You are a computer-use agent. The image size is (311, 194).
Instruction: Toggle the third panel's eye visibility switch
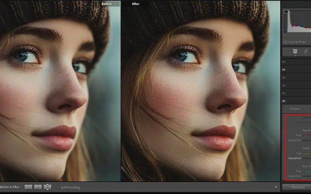284,78
